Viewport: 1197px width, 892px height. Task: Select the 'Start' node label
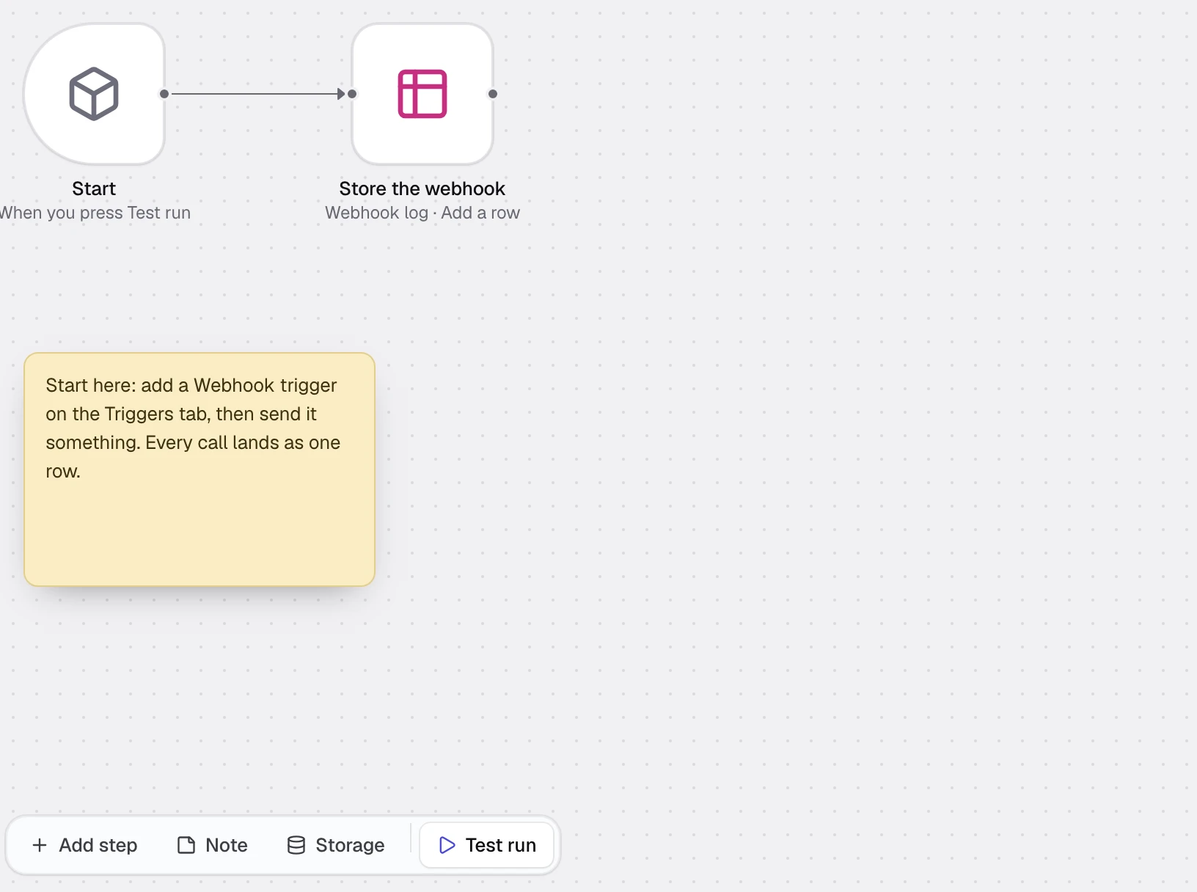[x=94, y=189]
